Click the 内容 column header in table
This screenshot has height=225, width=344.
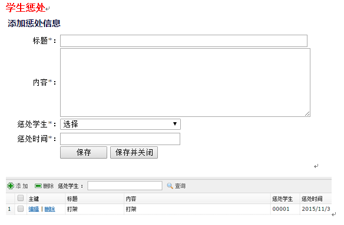(131, 199)
